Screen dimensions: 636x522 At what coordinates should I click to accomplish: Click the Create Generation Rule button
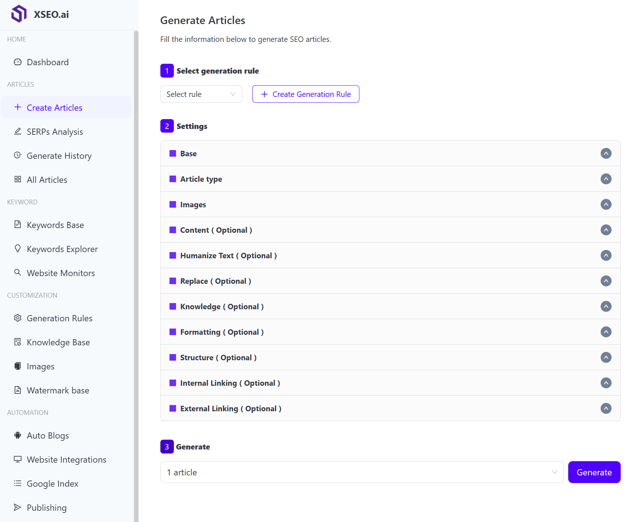tap(305, 94)
